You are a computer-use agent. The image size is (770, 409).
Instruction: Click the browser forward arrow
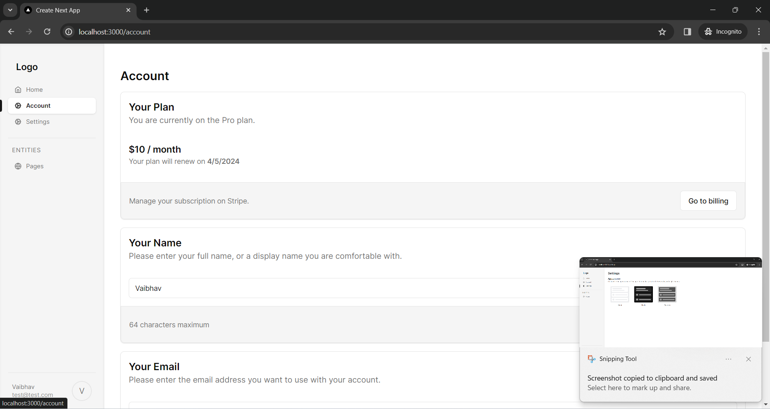point(29,32)
